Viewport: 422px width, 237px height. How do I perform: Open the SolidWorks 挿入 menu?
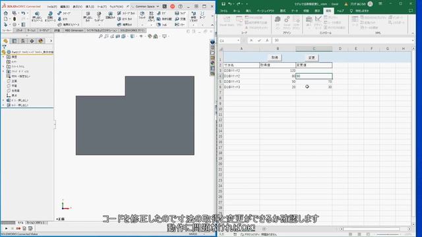pyautogui.click(x=90, y=7)
